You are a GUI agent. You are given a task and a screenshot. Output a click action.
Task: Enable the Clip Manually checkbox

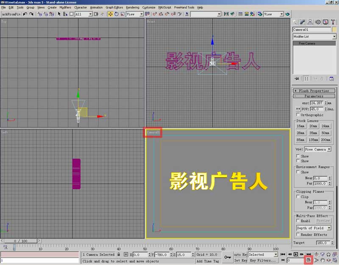[x=298, y=197]
